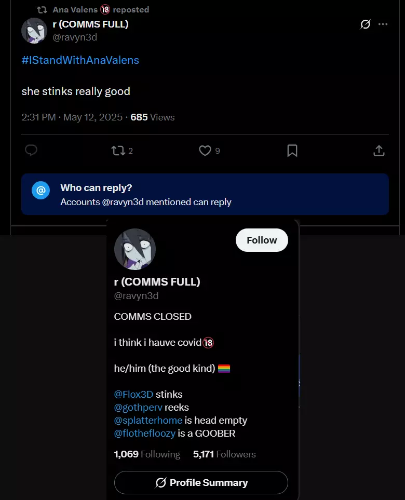Like the post with the heart icon
Screen dimensions: 405x500
(205, 151)
